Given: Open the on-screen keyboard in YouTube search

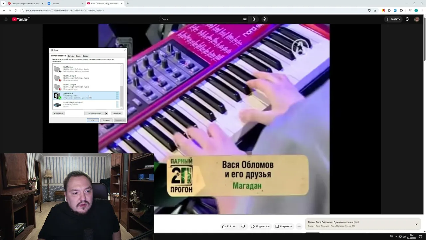Looking at the screenshot, I should 245,19.
